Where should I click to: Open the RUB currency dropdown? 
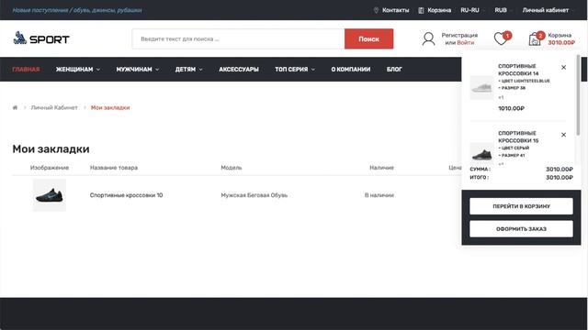coord(503,10)
